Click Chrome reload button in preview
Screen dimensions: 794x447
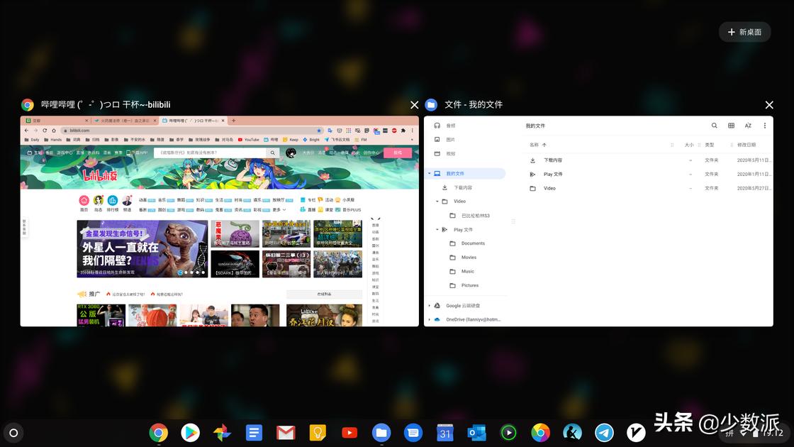pyautogui.click(x=45, y=131)
